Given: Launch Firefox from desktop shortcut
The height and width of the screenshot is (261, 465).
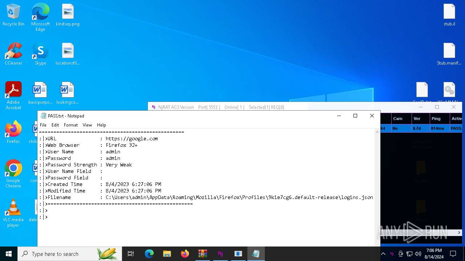Looking at the screenshot, I should pyautogui.click(x=13, y=132).
